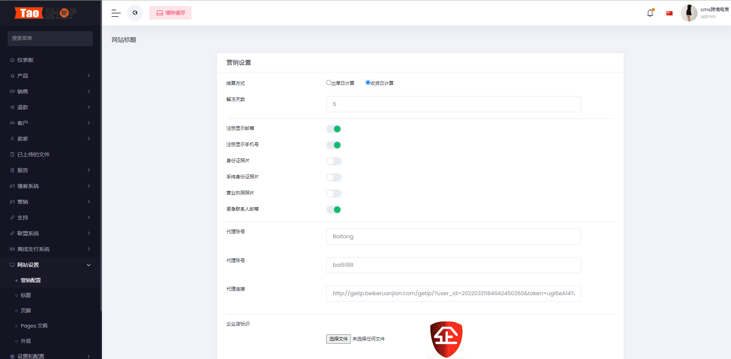Open the admin profile avatar
Image resolution: width=731 pixels, height=359 pixels.
tap(689, 13)
